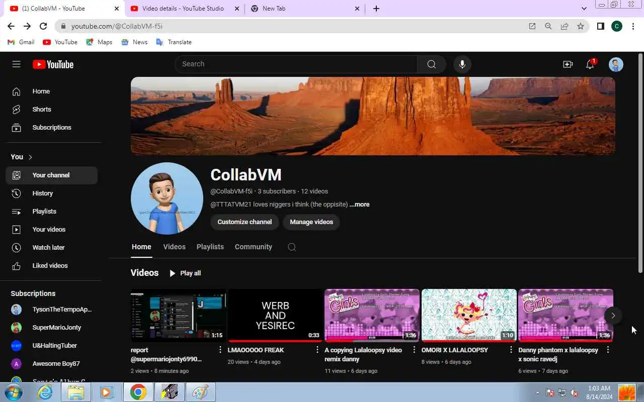
Task: Open Awesome Boy87 subscription
Action: (x=52, y=364)
